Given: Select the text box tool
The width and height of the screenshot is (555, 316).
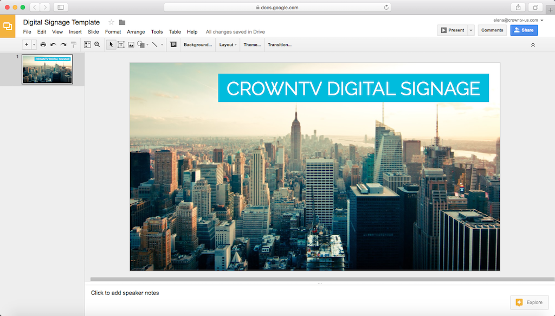Looking at the screenshot, I should 121,44.
